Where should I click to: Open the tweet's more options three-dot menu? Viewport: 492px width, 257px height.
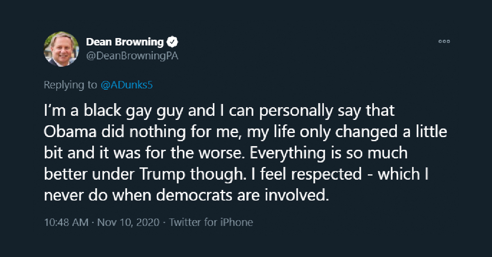[x=444, y=41]
